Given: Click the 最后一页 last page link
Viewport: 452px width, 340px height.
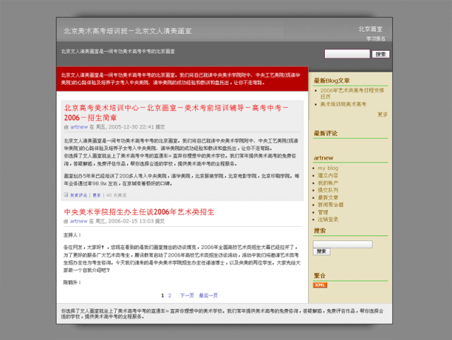Looking at the screenshot, I should coord(208,295).
